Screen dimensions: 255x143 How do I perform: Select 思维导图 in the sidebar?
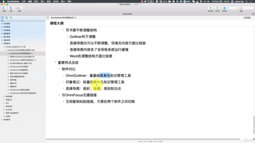click(9, 106)
